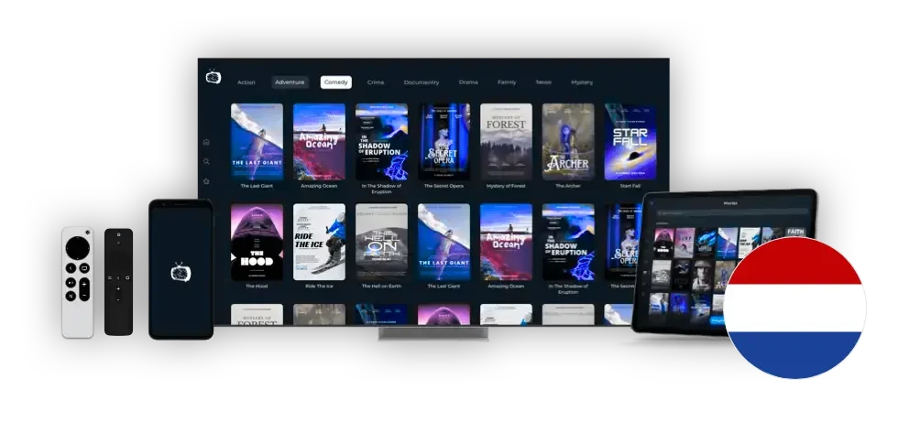This screenshot has height=422, width=909.
Task: Open Favorites star in the TV sidebar
Action: pos(206,181)
